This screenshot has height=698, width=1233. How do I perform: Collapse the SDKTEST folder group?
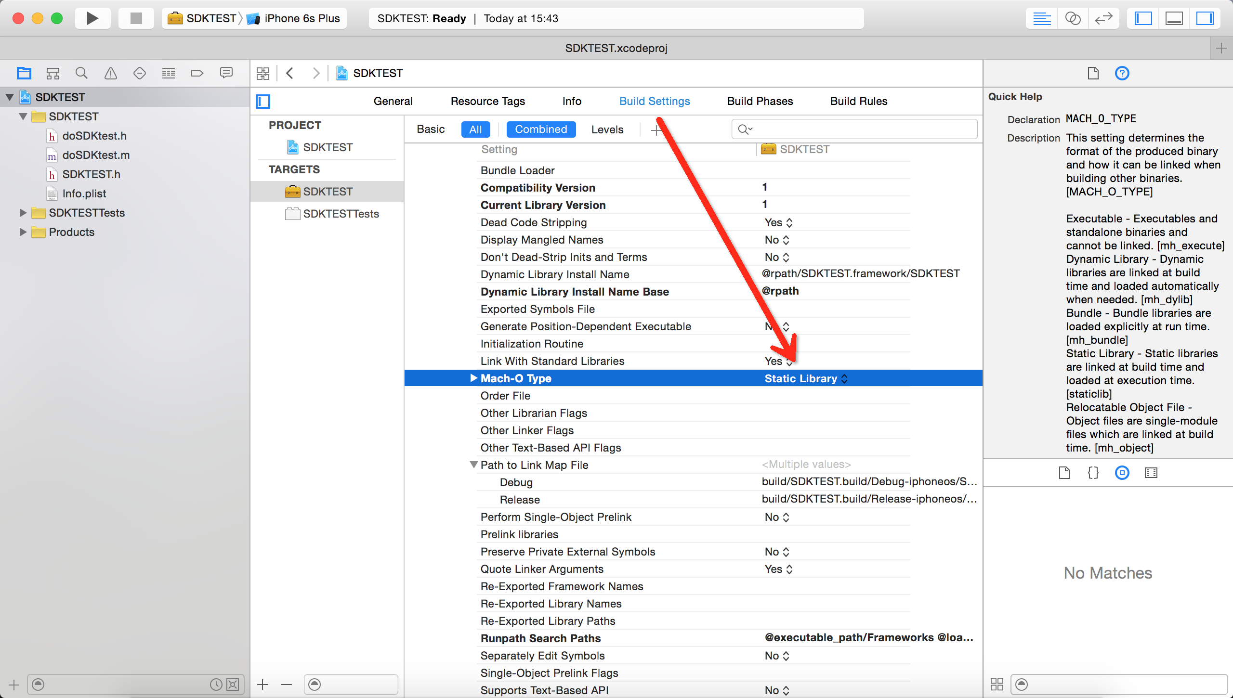(x=23, y=116)
